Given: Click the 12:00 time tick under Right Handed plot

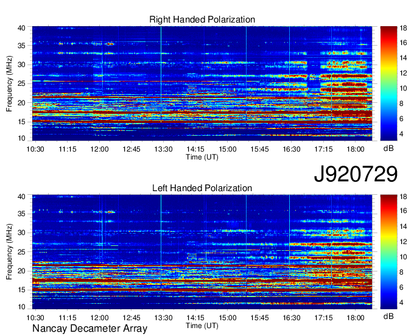Looking at the screenshot, I should pyautogui.click(x=99, y=149).
